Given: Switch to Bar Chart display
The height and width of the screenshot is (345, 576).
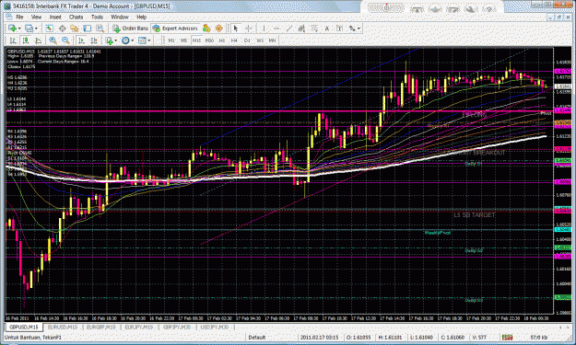Looking at the screenshot, I should coord(13,40).
